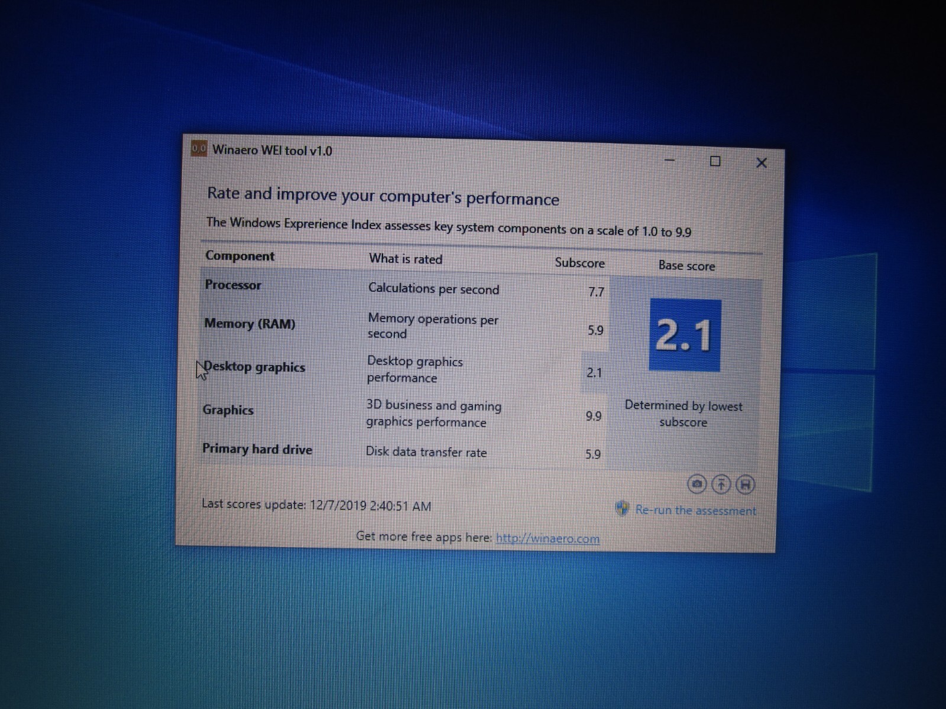Click the Windows Experience Index description line
Image resolution: width=946 pixels, height=709 pixels.
(x=449, y=227)
